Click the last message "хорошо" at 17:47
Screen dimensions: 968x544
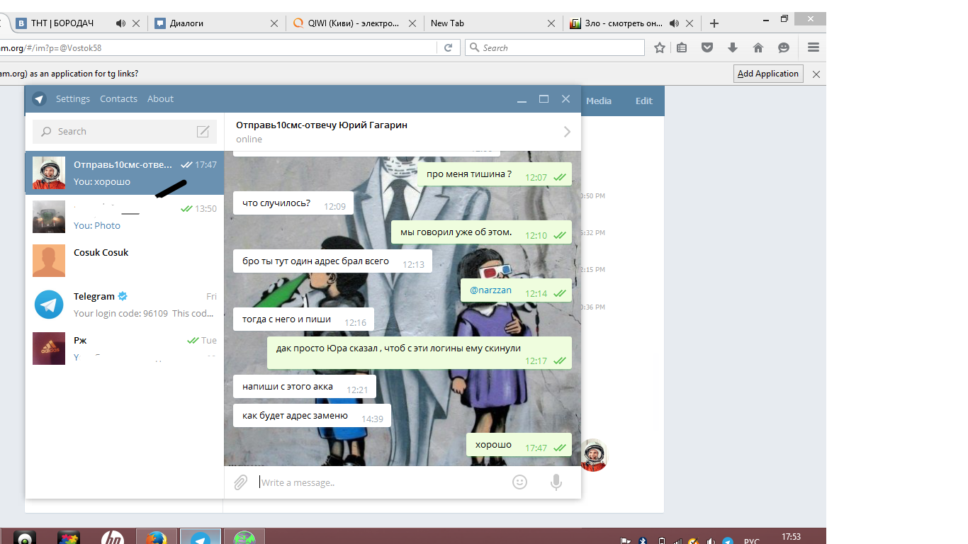519,444
